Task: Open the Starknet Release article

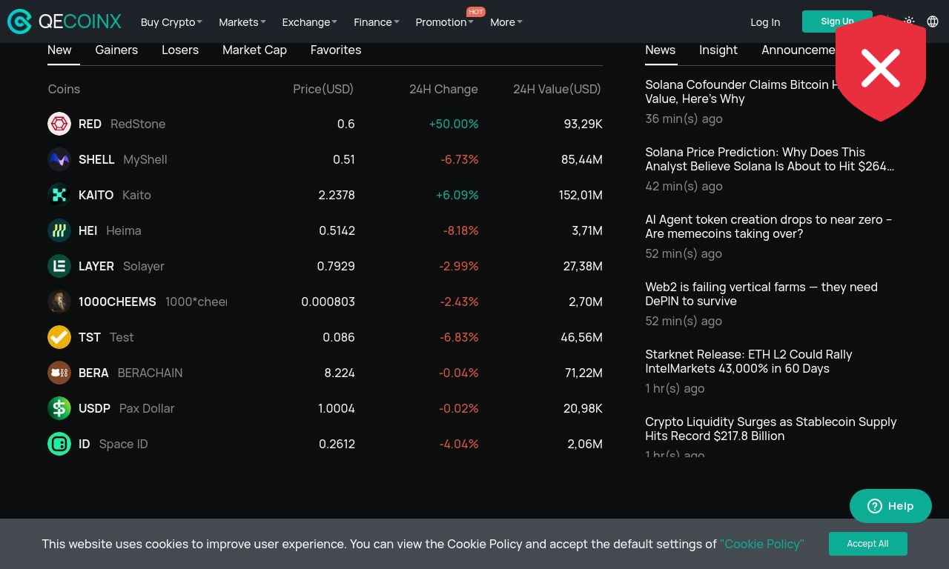Action: [x=749, y=362]
